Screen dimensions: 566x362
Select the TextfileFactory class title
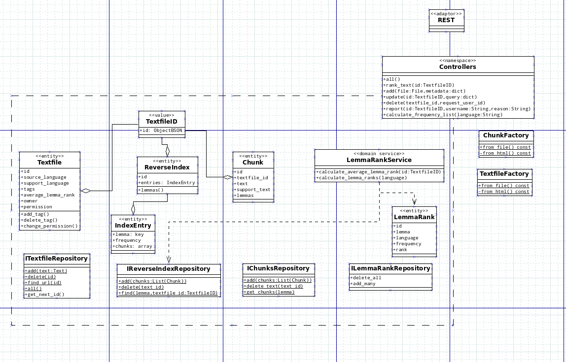[x=504, y=174]
